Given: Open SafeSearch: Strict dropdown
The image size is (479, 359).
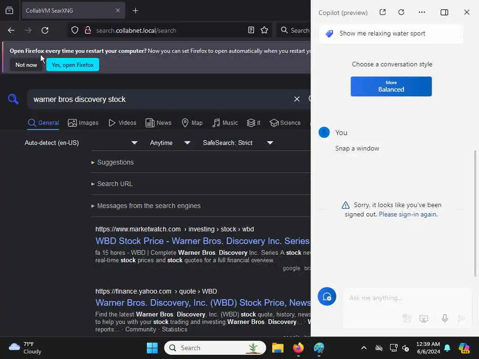Looking at the screenshot, I should (x=238, y=143).
